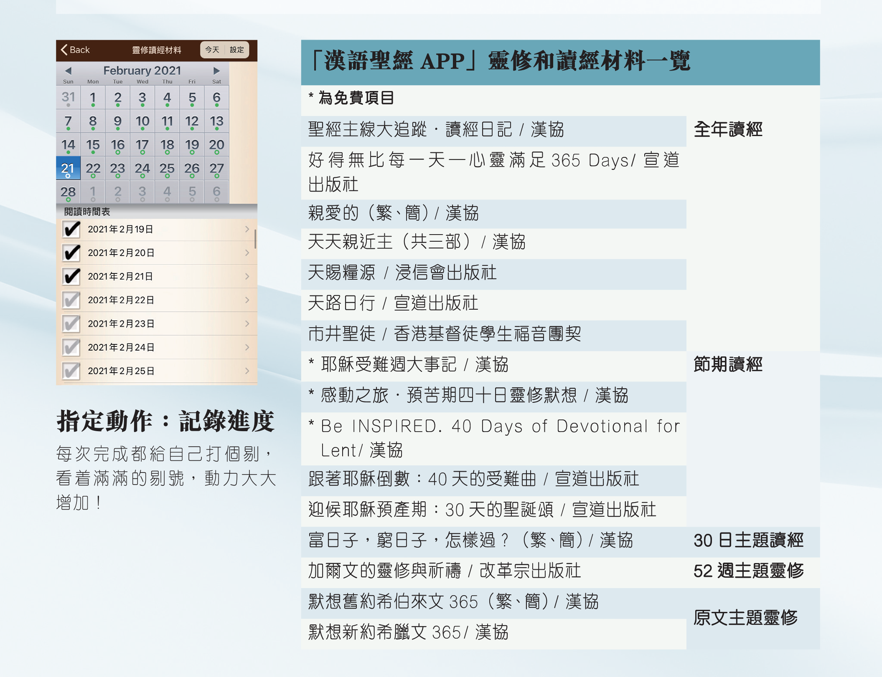Click 市井聖徒 / 香港基督徒學生福音團契 row
882x677 pixels.
493,335
